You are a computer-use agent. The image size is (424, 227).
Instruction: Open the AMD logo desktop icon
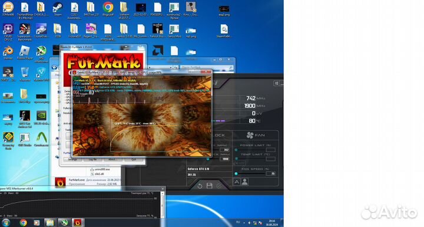point(157,51)
